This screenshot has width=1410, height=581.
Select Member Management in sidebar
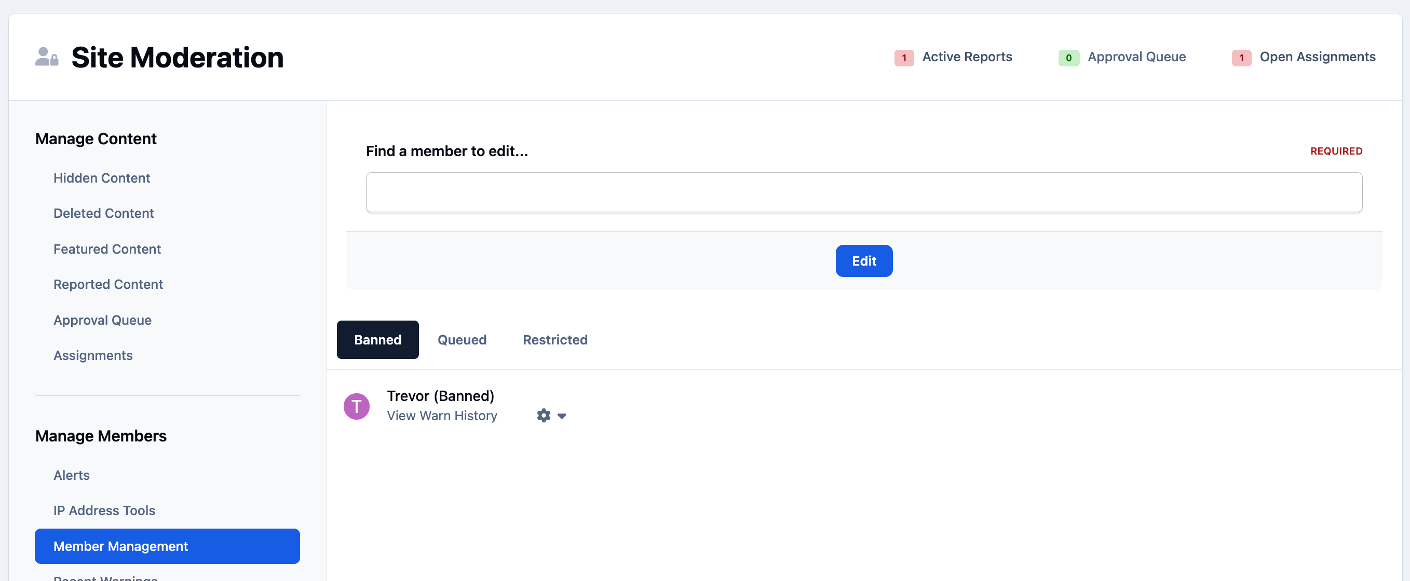pos(167,546)
